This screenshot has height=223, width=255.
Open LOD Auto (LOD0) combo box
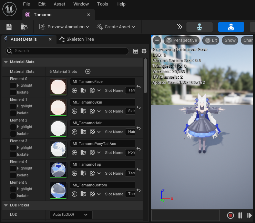[71, 214]
